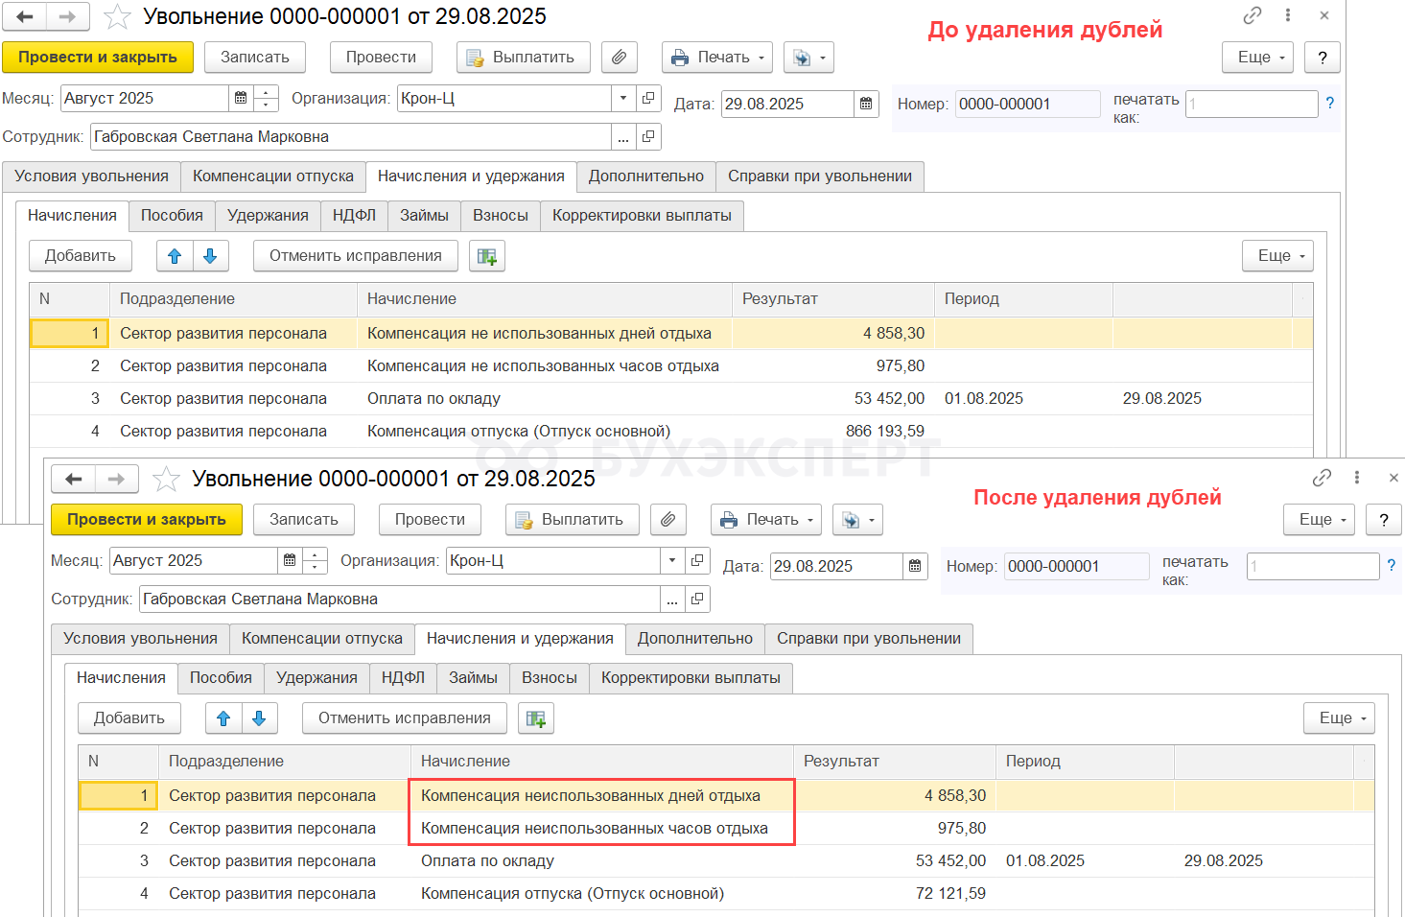The height and width of the screenshot is (917, 1405).
Task: Open the НДФЛ tab in the lower window
Action: pos(403,678)
